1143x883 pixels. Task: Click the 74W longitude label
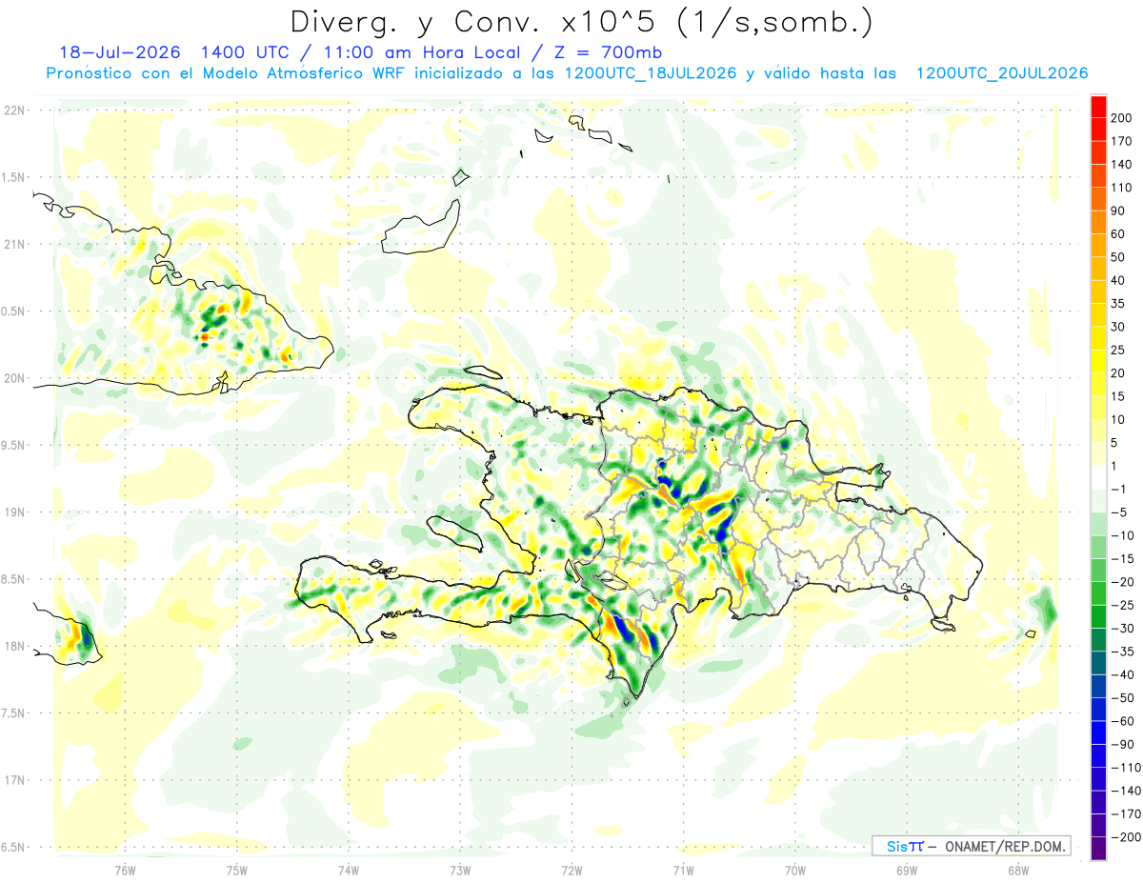coord(349,870)
